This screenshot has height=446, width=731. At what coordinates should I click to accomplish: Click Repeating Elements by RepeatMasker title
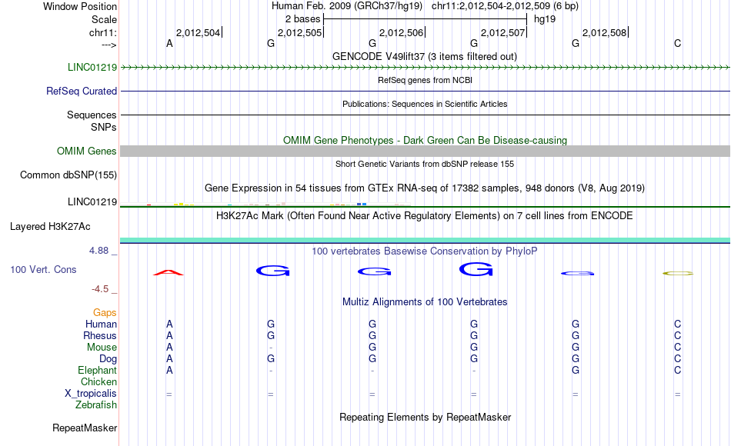coord(425,417)
